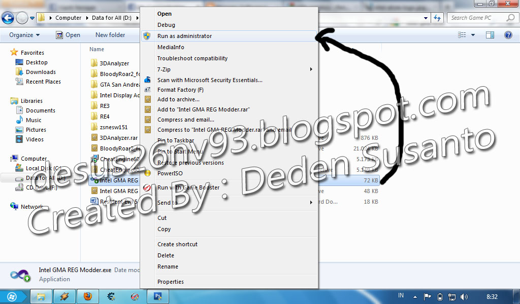Open Local Disk (C:) drive
Image resolution: width=520 pixels, height=304 pixels.
(x=43, y=168)
